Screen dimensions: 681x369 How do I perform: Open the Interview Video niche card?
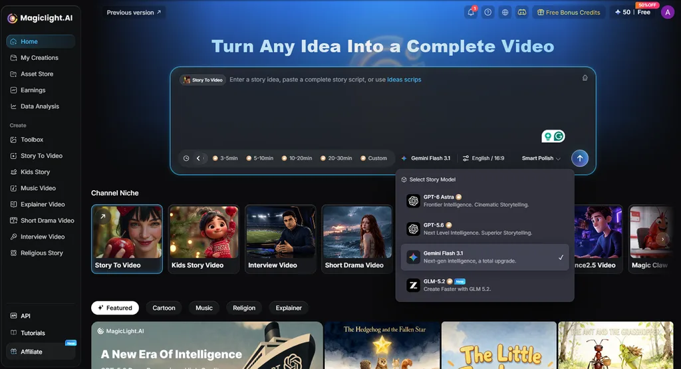281,239
